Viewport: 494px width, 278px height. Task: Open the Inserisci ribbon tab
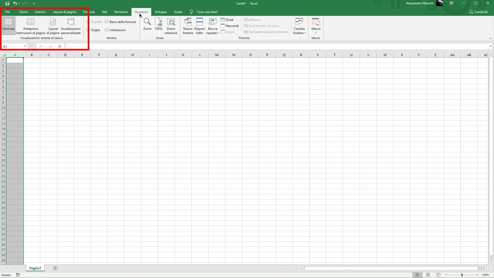40,12
